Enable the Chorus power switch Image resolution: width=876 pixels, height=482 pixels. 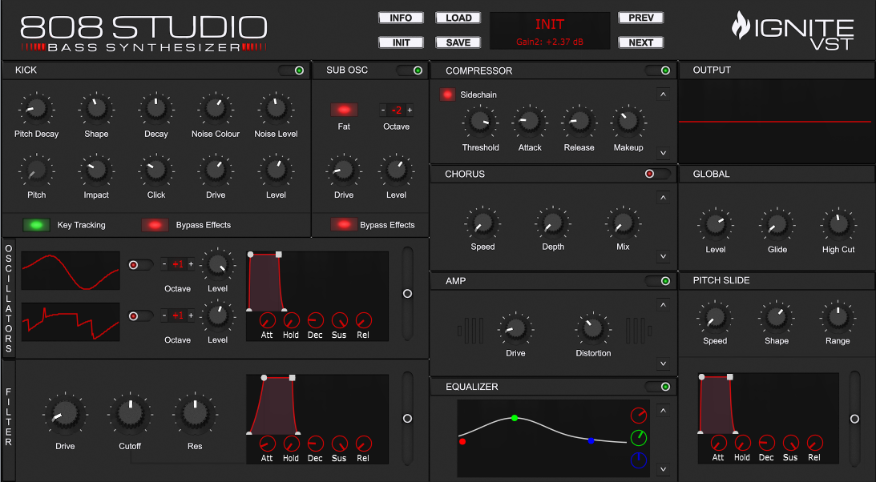657,174
